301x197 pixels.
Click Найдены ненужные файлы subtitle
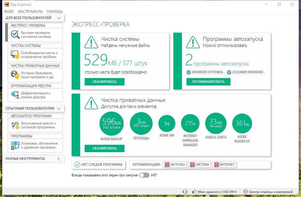126,46
